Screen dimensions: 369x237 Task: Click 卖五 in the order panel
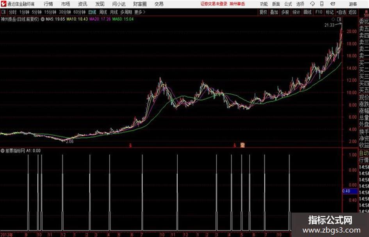pyautogui.click(x=364, y=29)
